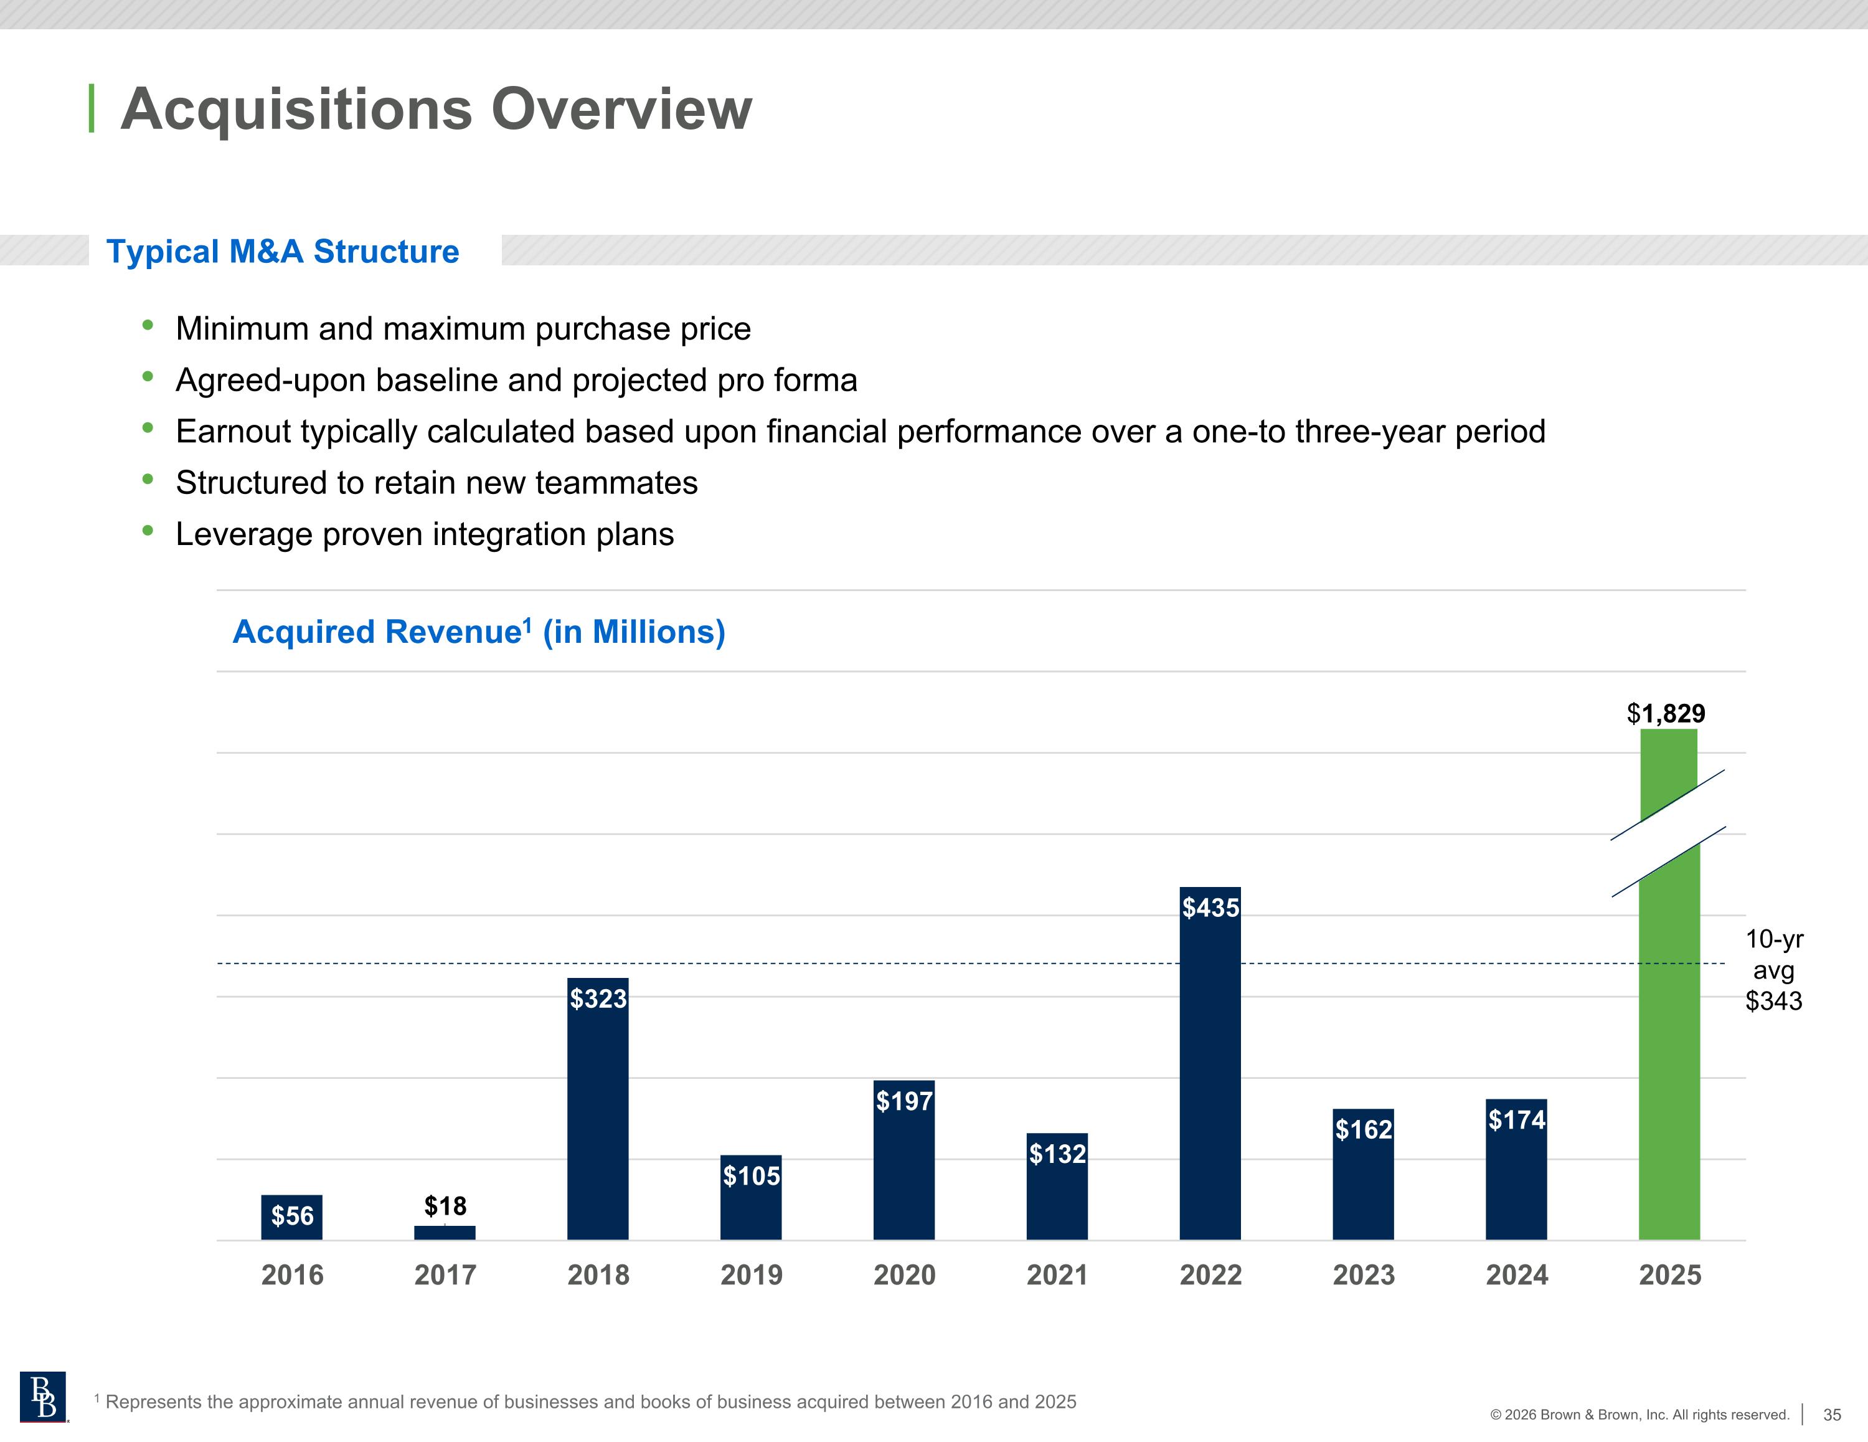Screen dimensions: 1868x1442
Task: Click the 2020 axis year label
Action: [904, 1275]
